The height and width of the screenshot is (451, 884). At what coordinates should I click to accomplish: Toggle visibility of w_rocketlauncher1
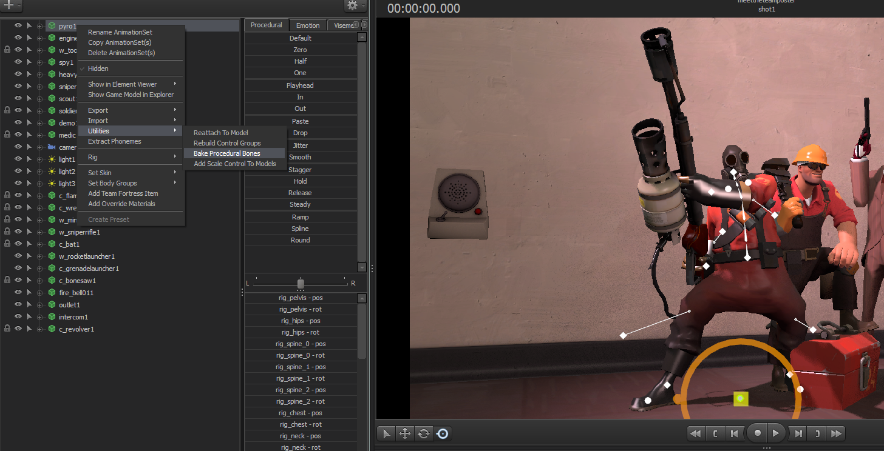[18, 256]
